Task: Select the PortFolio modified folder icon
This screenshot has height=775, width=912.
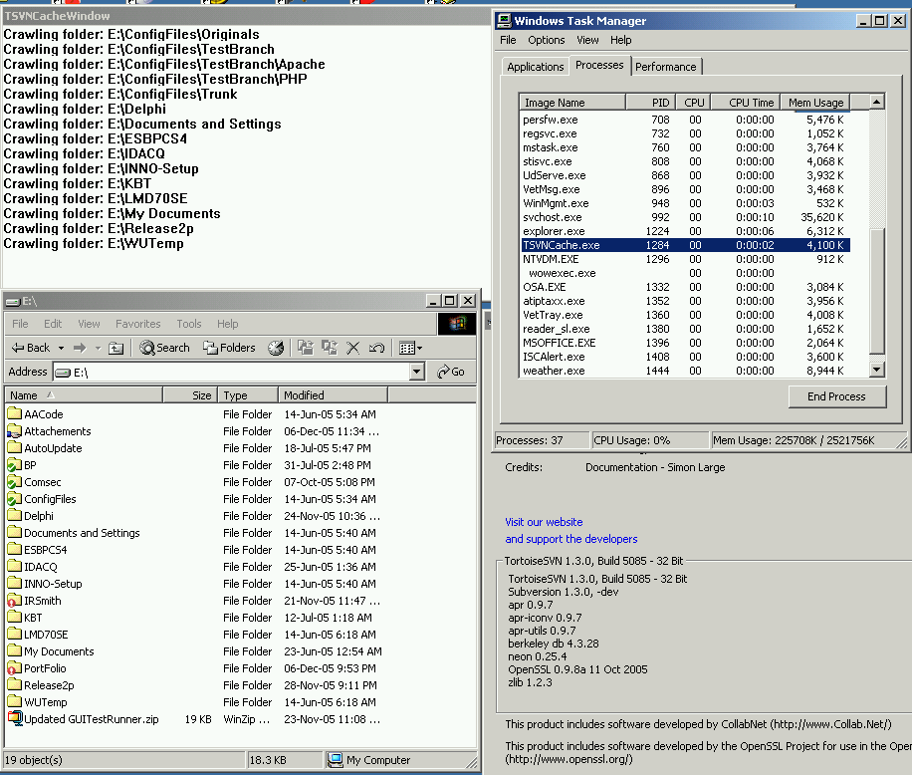Action: 15,667
